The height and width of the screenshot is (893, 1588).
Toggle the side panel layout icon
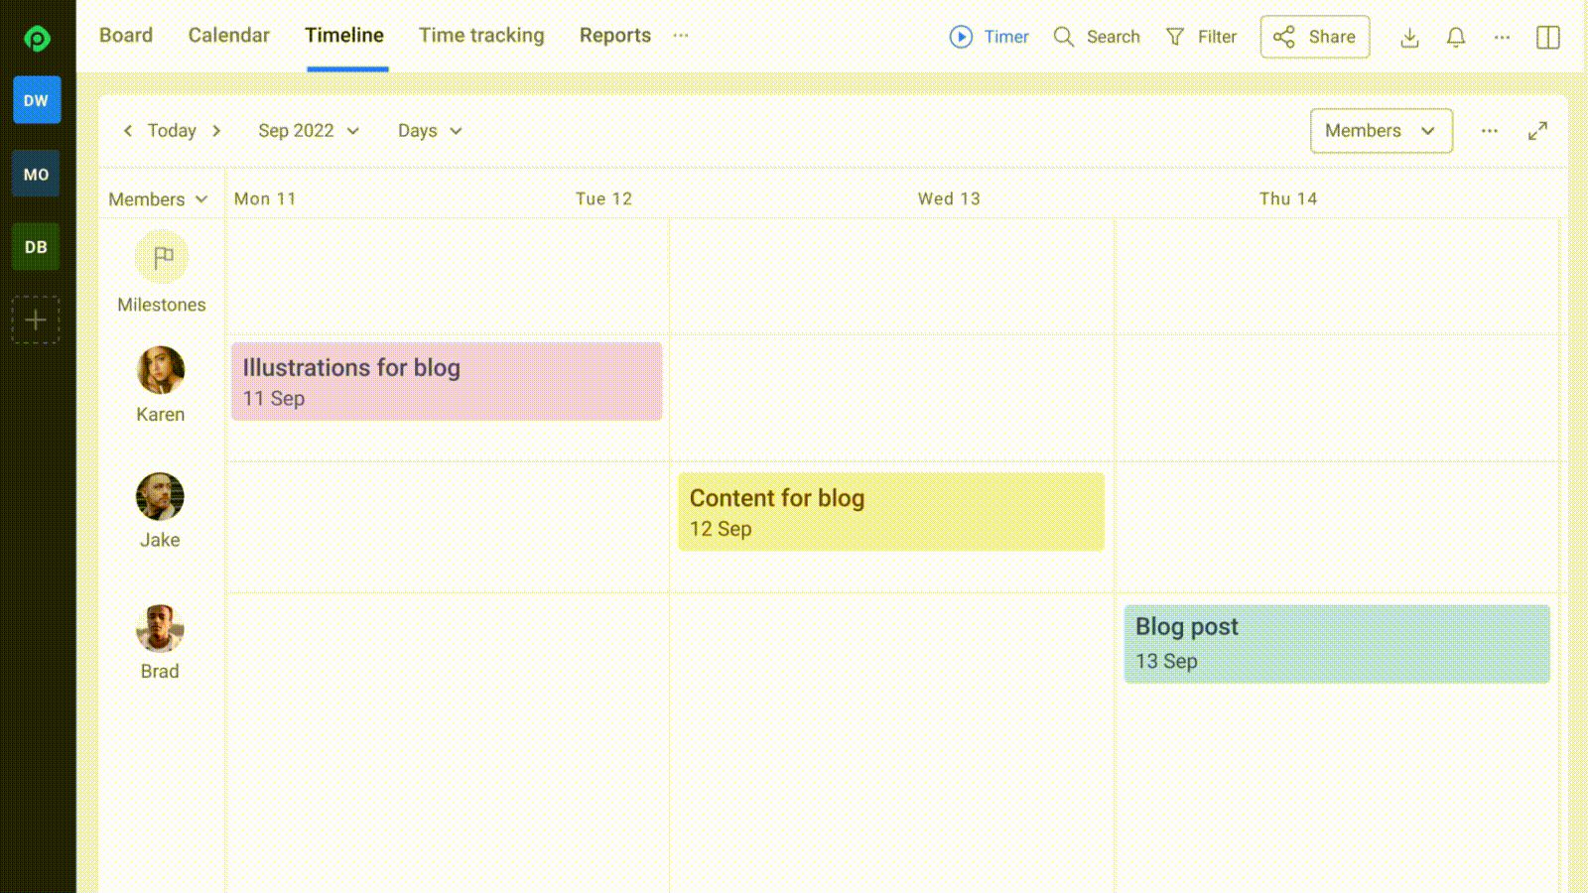pyautogui.click(x=1548, y=38)
